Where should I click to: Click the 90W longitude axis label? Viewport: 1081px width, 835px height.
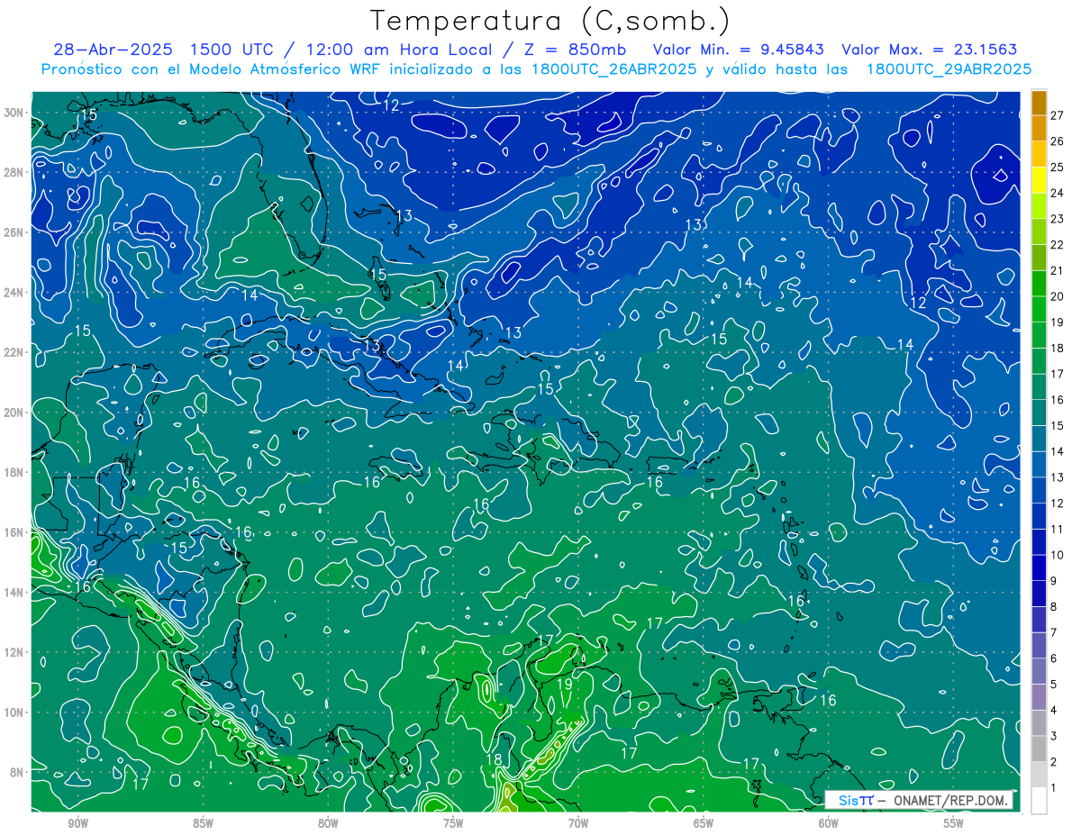coord(77,823)
